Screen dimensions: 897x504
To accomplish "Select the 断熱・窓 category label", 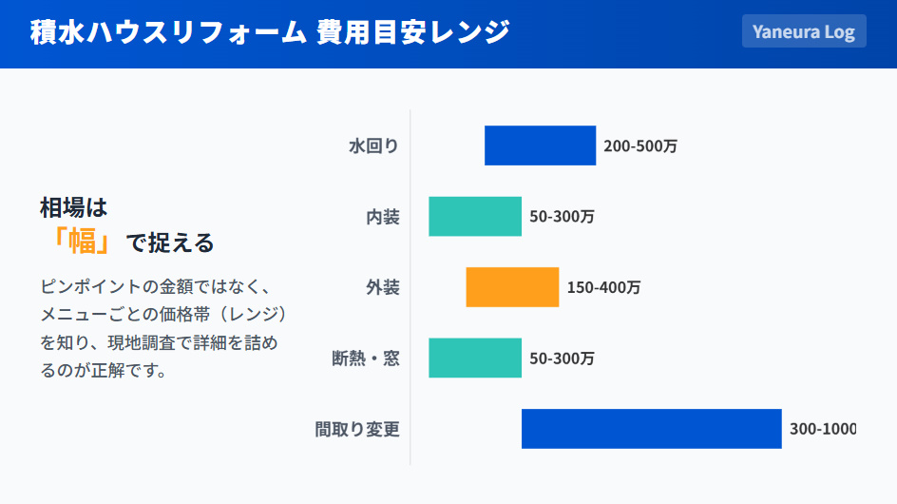I will (x=365, y=359).
